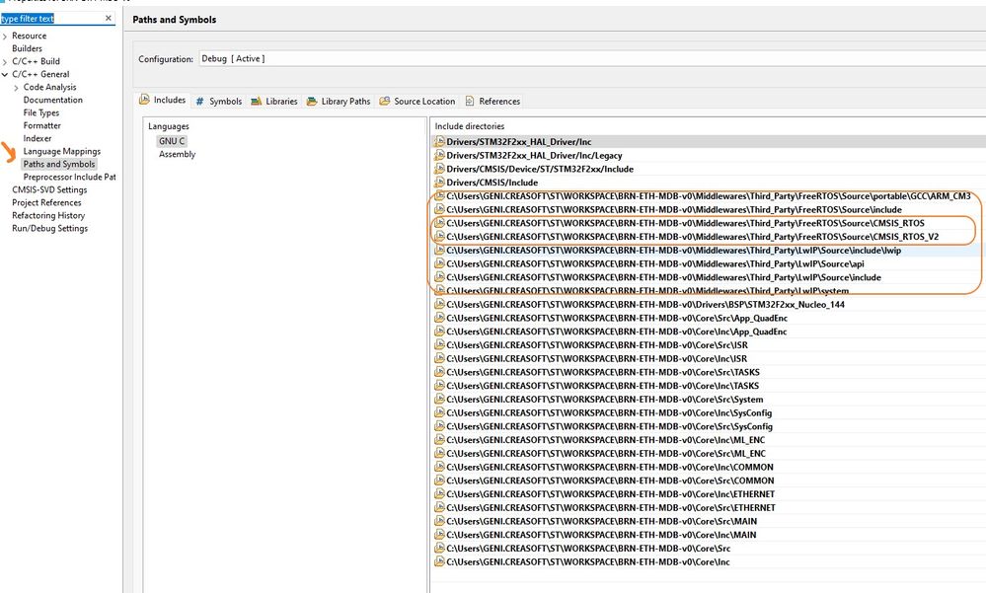Select the last Core\Inc include path text
This screenshot has height=593, width=986.
pyautogui.click(x=588, y=562)
